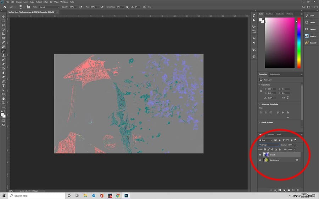This screenshot has width=319, height=199.
Task: Open the search icon at top right
Action: tap(303, 7)
